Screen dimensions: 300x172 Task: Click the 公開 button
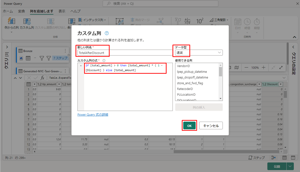[277, 166]
